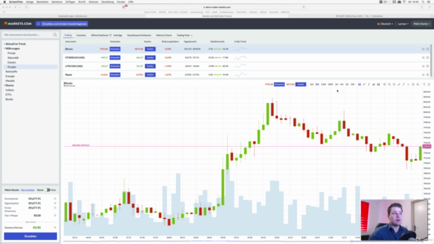Image resolution: width=434 pixels, height=244 pixels.
Task: Add Bitcoin to favorites star
Action: pyautogui.click(x=423, y=49)
